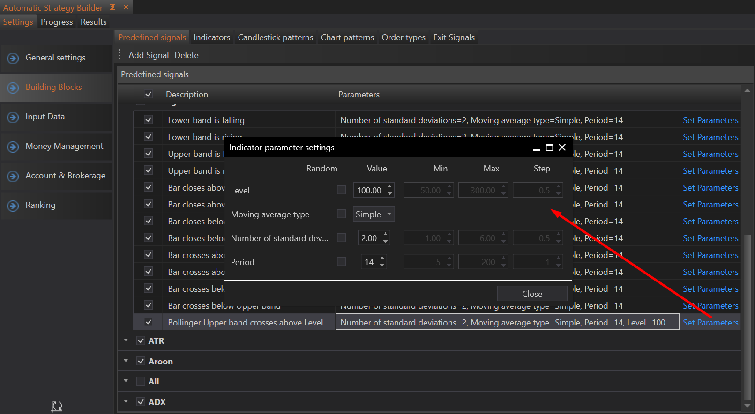Expand the Aroon group arrow

(126, 361)
